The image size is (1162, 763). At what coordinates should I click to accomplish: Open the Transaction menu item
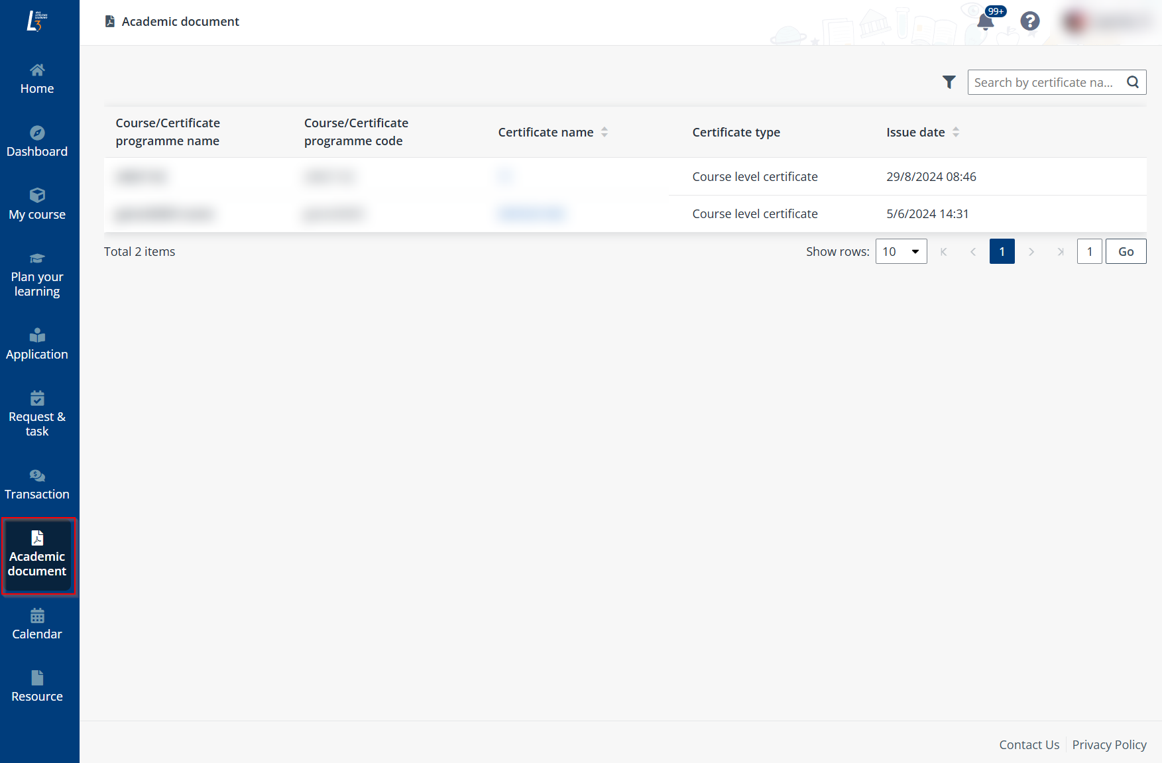pos(37,485)
